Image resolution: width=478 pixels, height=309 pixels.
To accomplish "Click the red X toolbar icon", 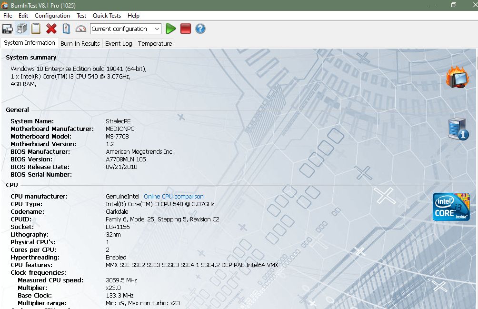I will pyautogui.click(x=51, y=29).
